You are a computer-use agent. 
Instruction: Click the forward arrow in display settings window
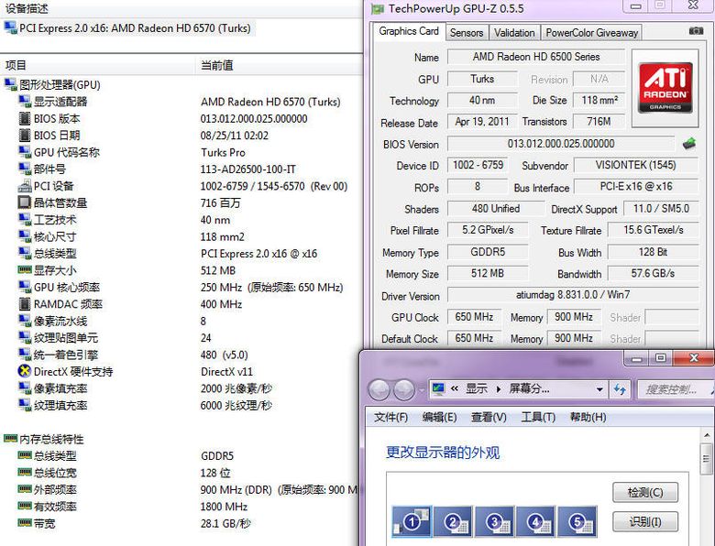[x=403, y=389]
